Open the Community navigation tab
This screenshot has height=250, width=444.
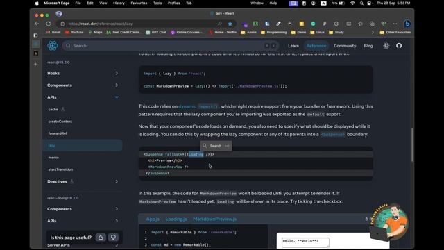(x=345, y=46)
